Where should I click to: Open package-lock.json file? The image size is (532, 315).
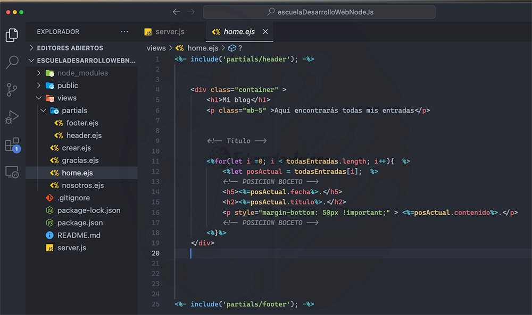coord(89,210)
